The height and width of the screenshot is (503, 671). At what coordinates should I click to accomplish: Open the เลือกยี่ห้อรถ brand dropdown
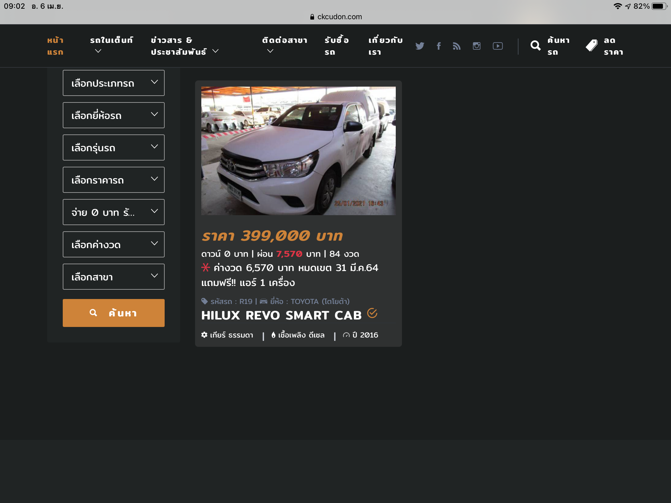[x=113, y=115]
